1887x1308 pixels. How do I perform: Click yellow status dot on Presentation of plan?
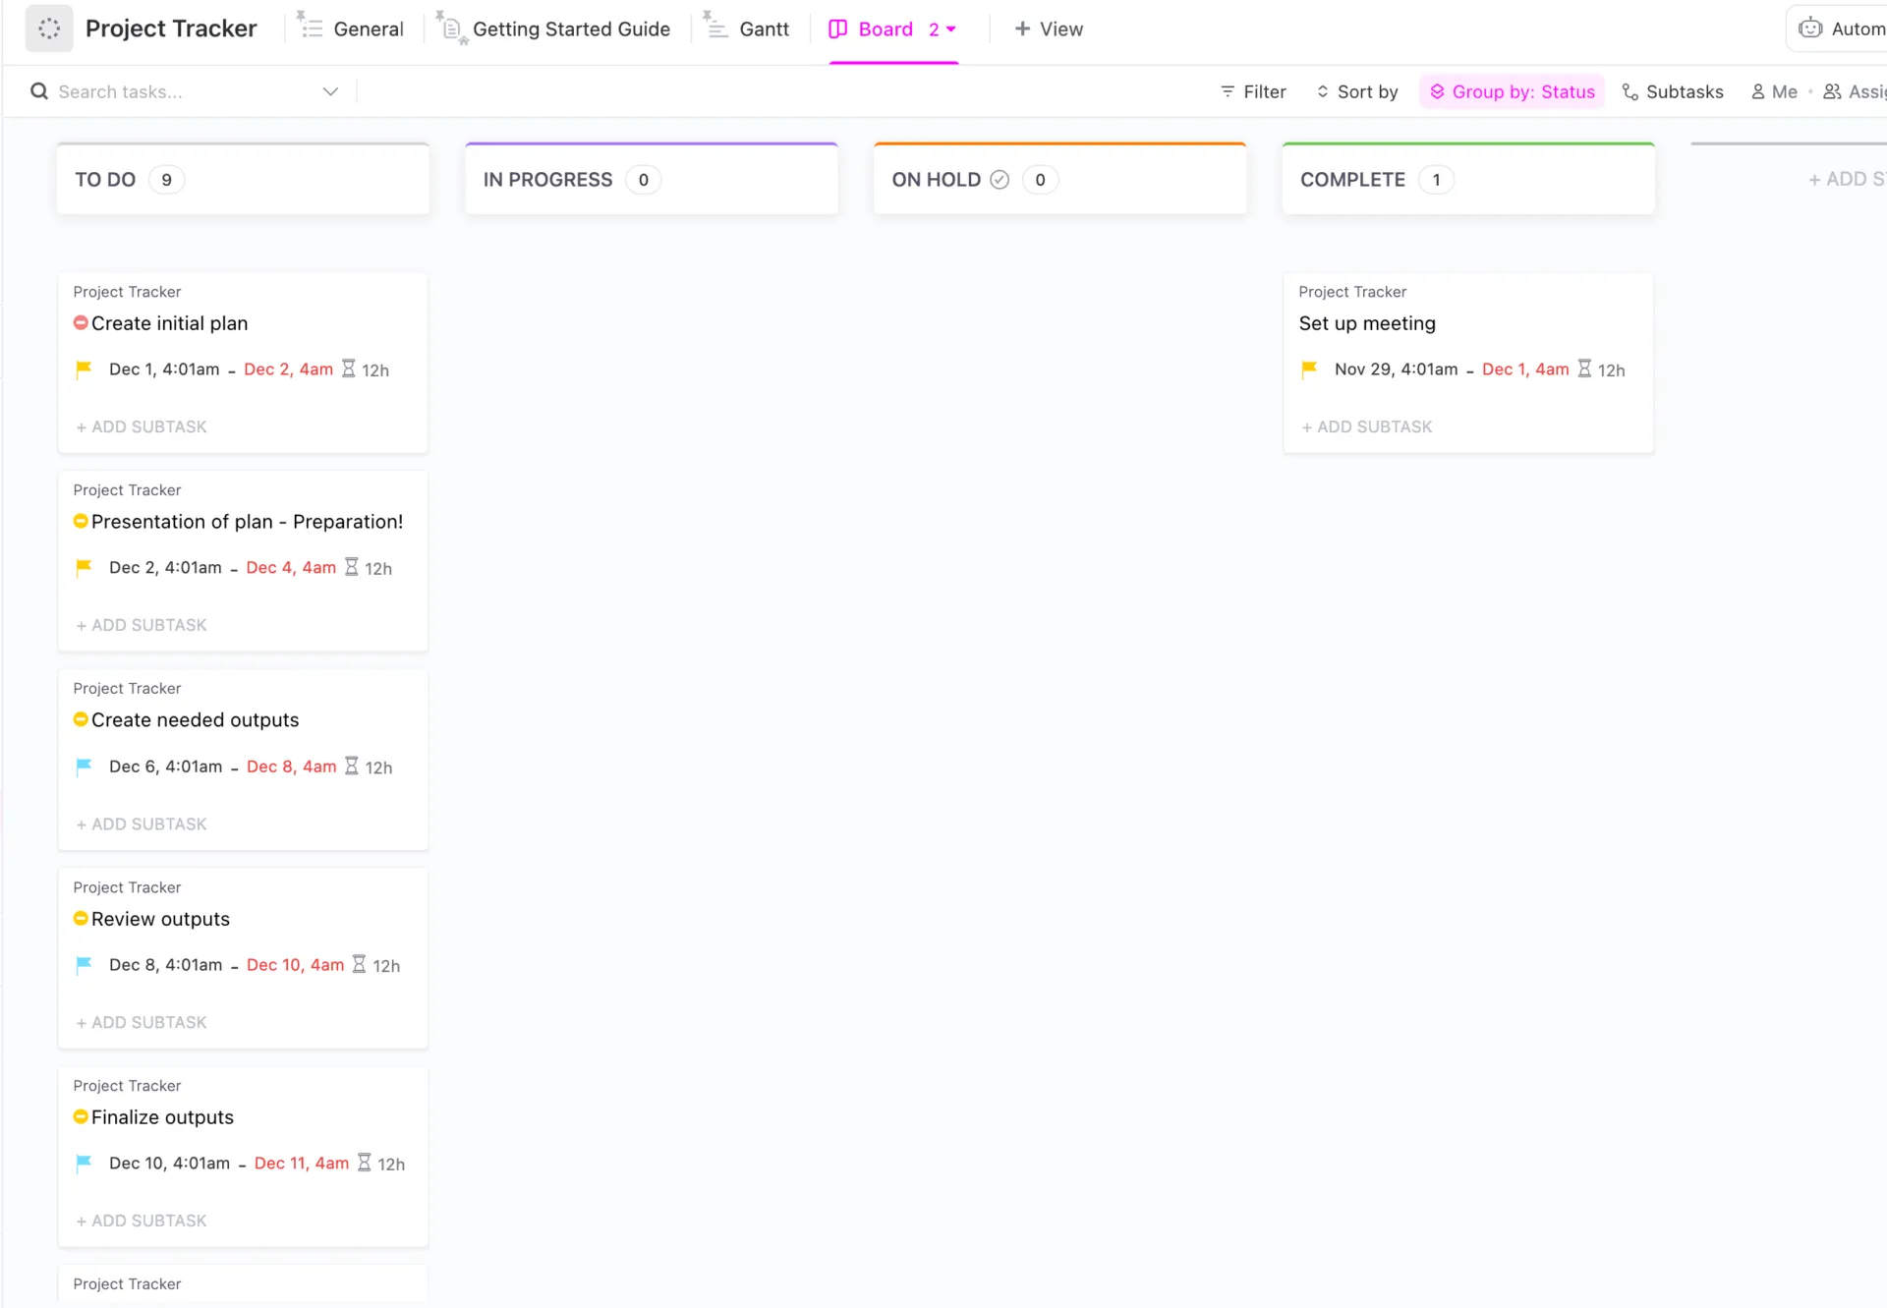[x=81, y=521]
